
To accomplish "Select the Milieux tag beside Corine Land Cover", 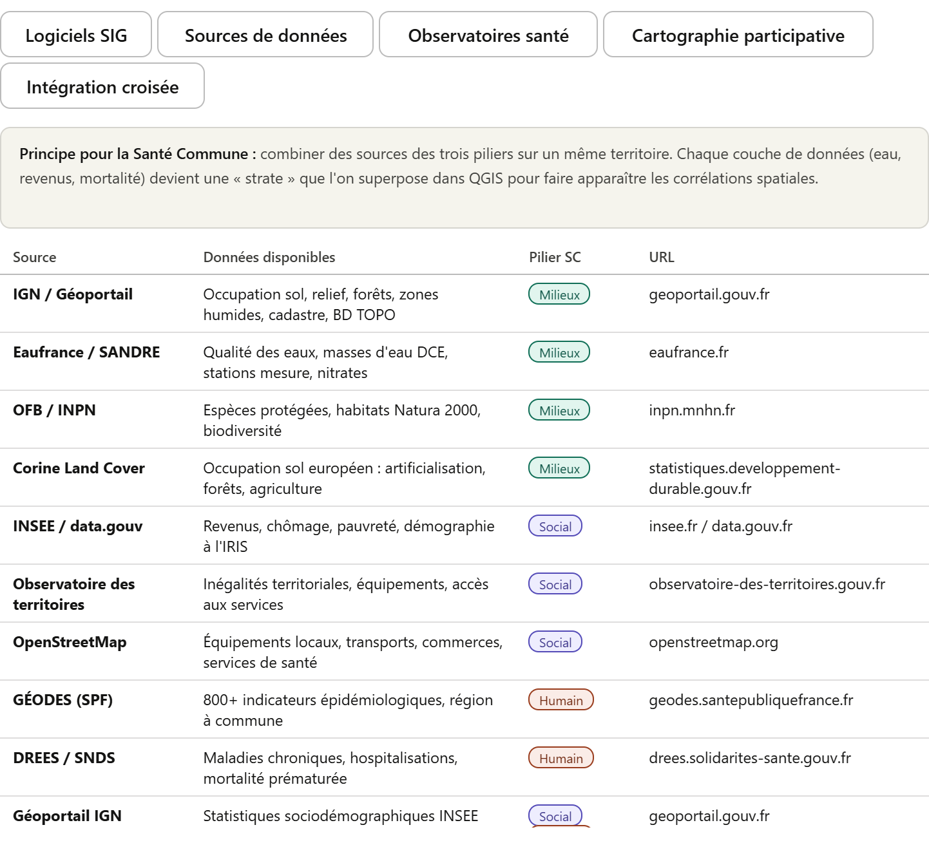I will tap(559, 468).
